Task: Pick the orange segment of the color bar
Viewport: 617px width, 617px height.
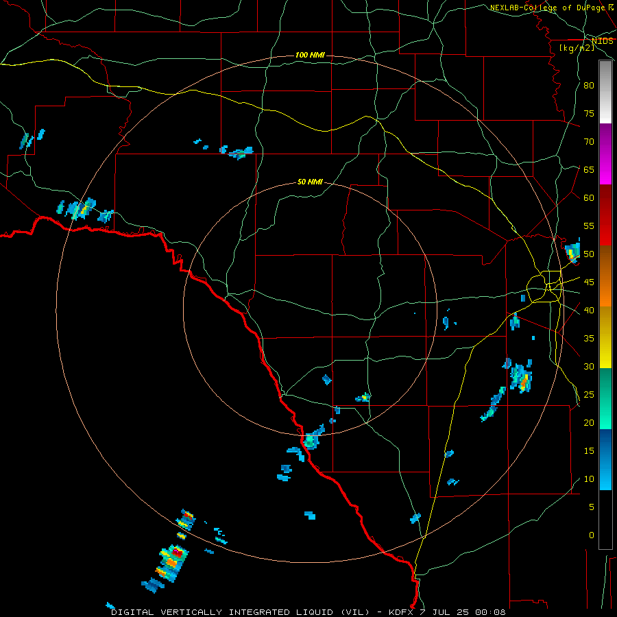Action: [x=605, y=276]
